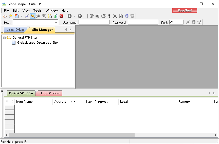This screenshot has width=219, height=144.
Task: Click the Execute exclamation mark icon
Action: (109, 16)
